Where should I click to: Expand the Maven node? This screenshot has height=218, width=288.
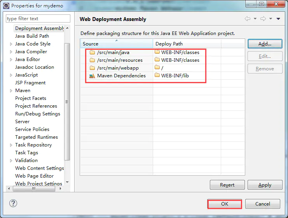(11, 91)
